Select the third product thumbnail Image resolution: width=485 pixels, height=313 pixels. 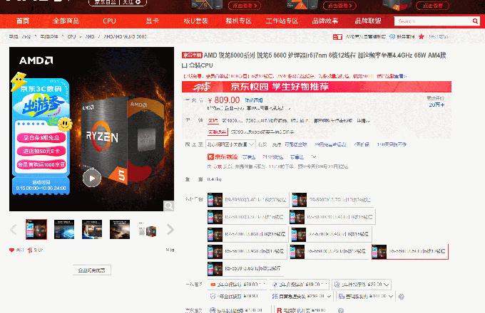click(x=92, y=229)
